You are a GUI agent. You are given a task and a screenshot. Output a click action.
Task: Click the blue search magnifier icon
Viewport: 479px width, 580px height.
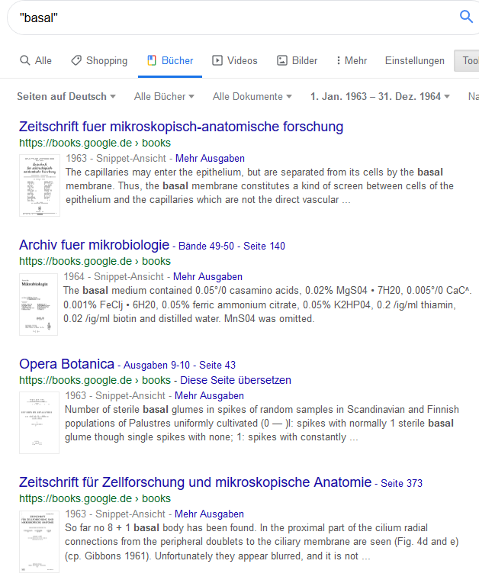466,17
